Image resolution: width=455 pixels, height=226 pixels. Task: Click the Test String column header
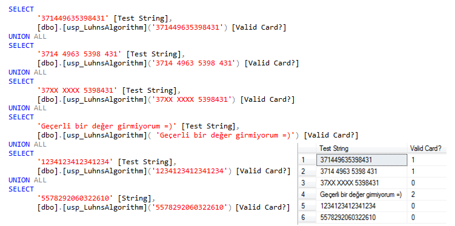click(362, 148)
